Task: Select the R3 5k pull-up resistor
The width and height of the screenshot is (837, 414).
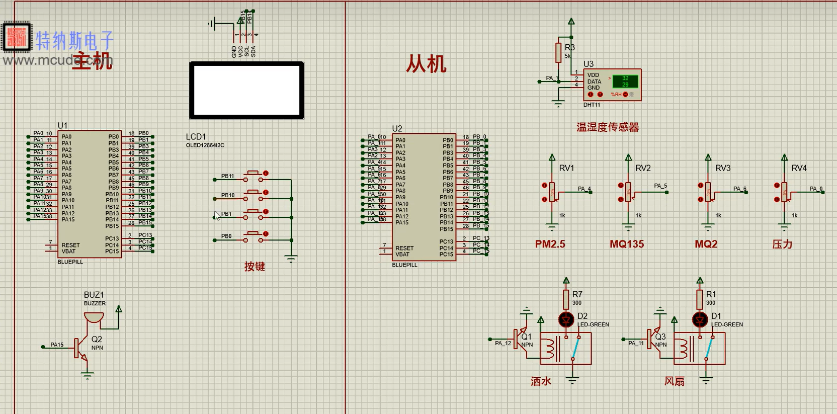Action: click(x=558, y=53)
